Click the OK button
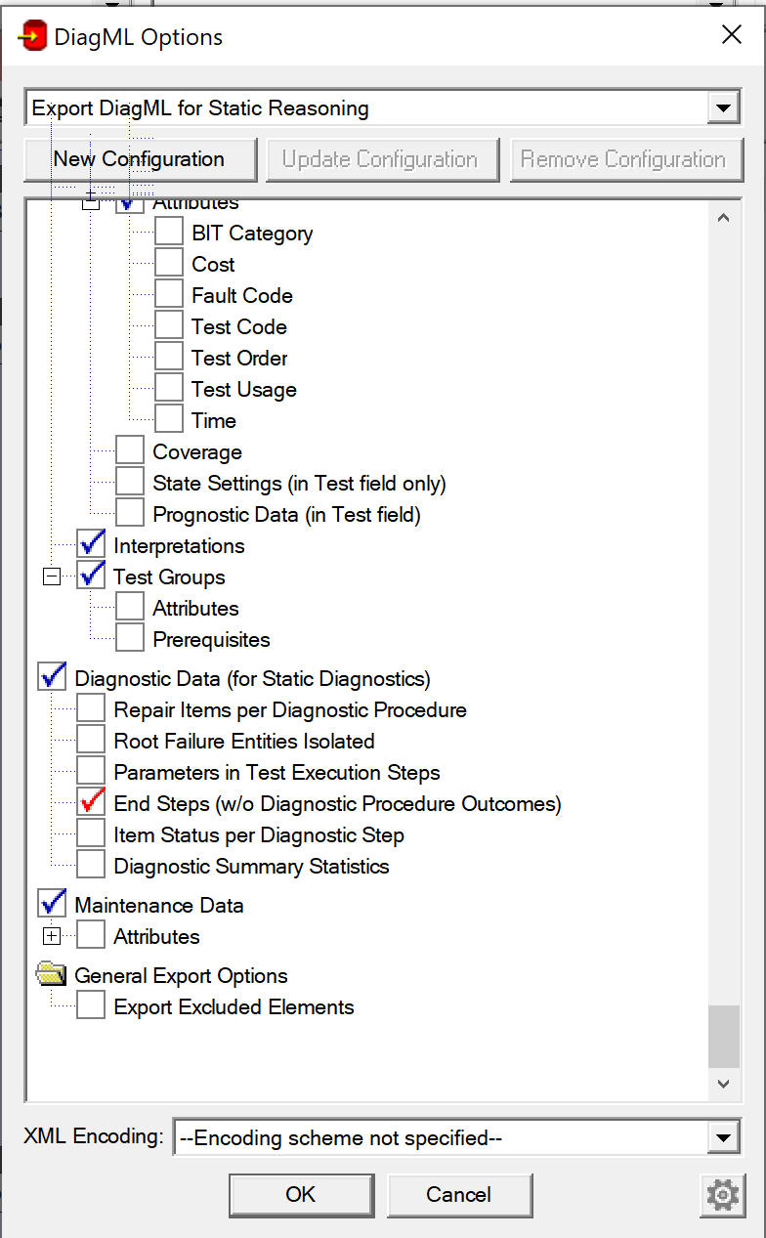The height and width of the screenshot is (1238, 766). click(x=301, y=1195)
